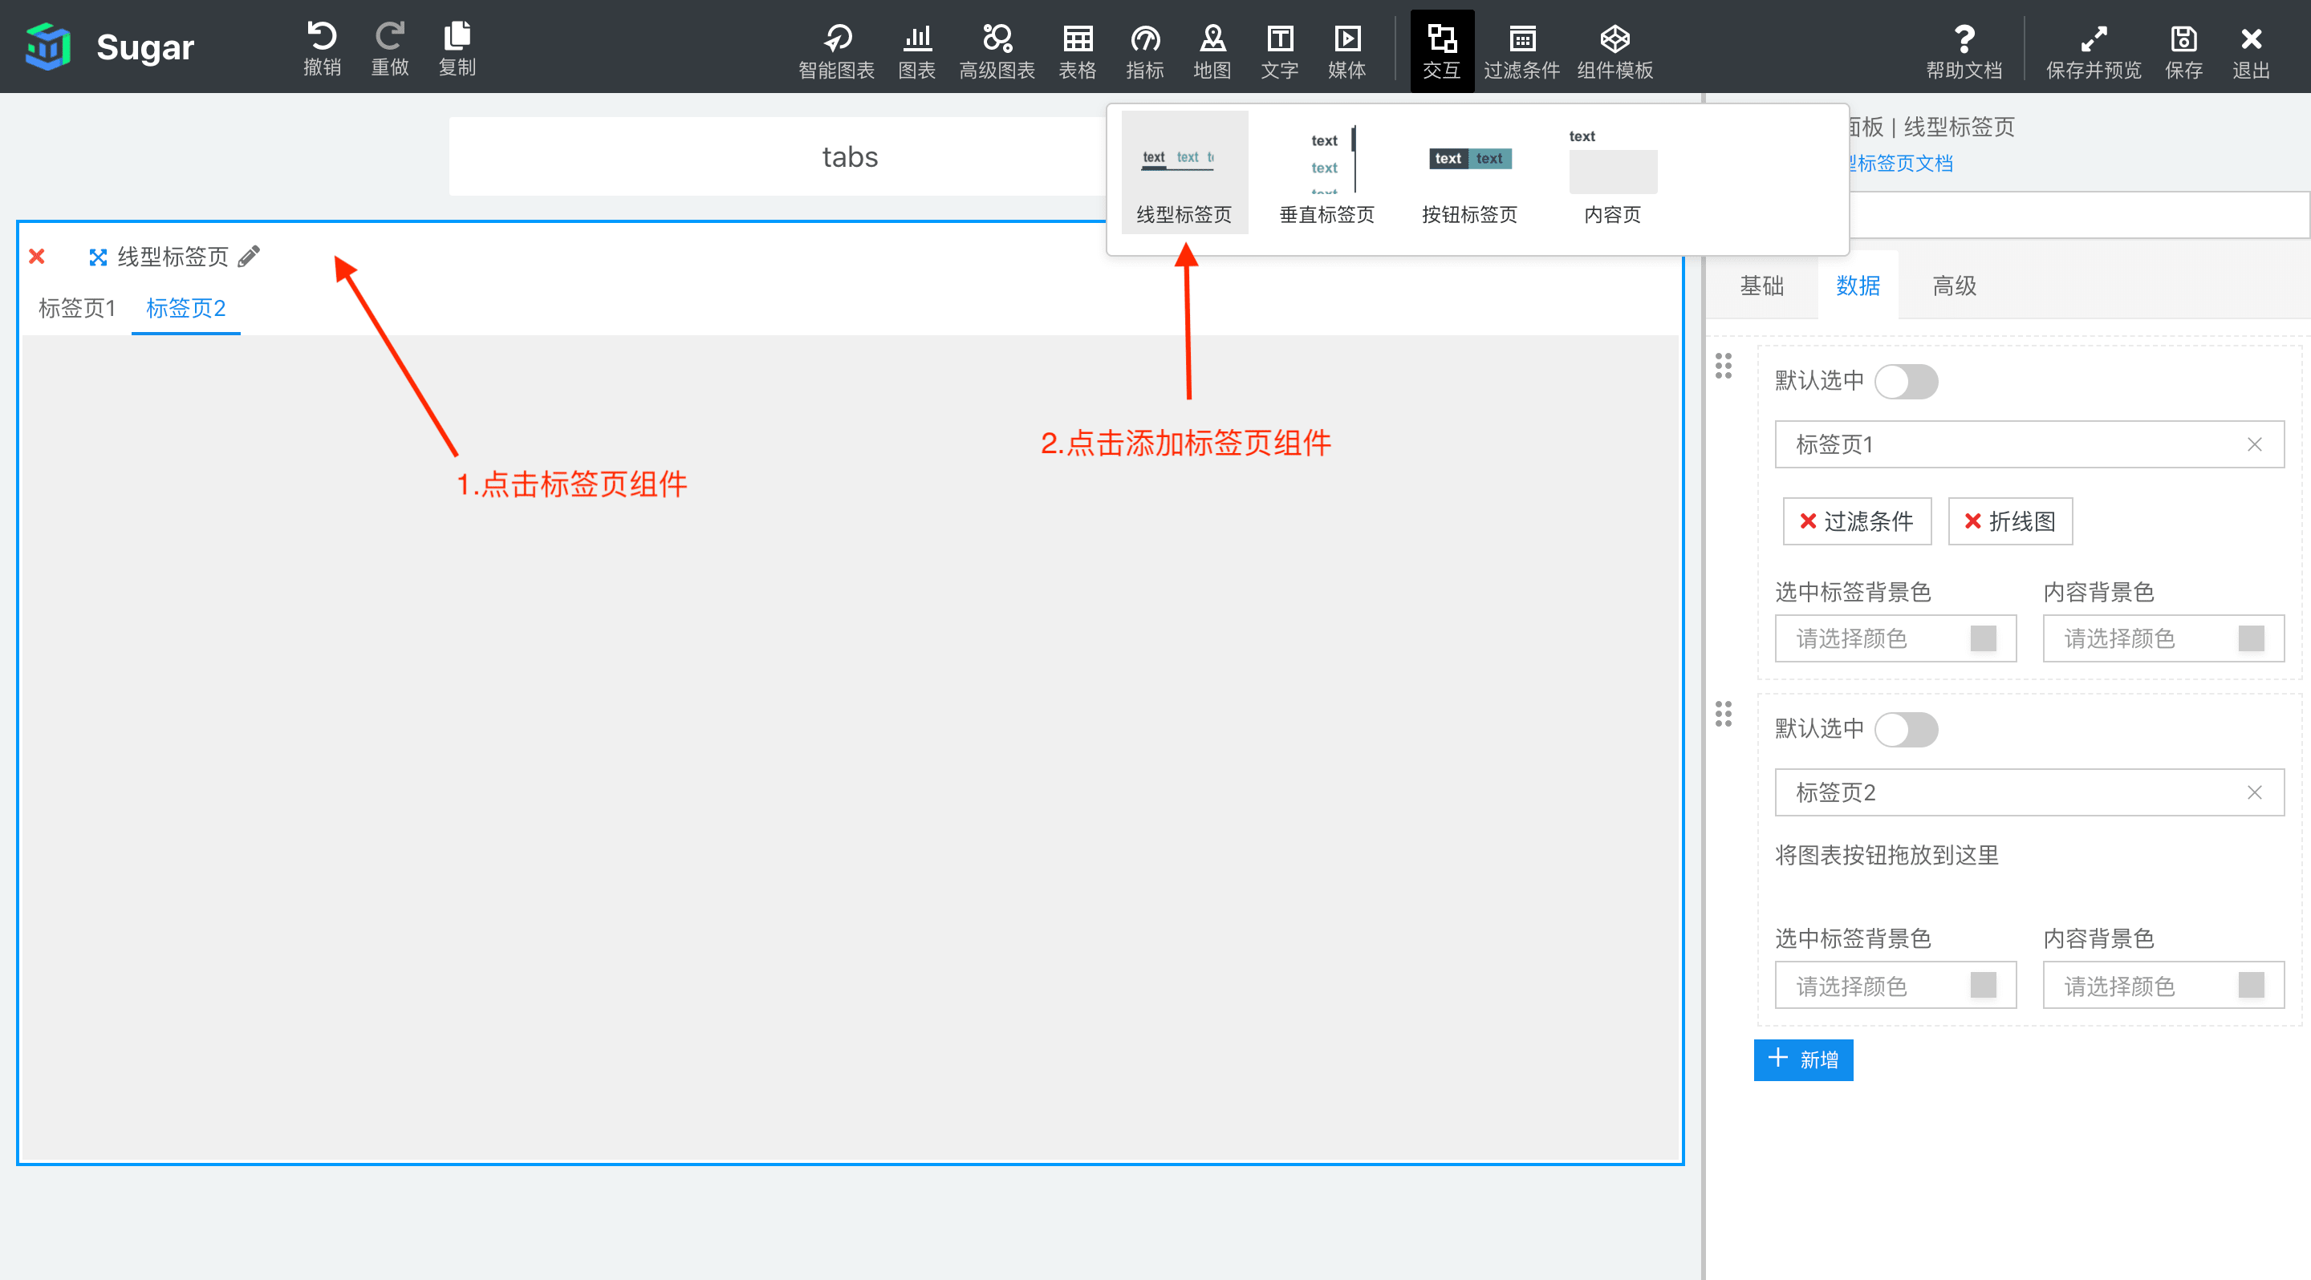This screenshot has width=2311, height=1280.
Task: Remove the 过滤条件 chip
Action: click(1808, 521)
